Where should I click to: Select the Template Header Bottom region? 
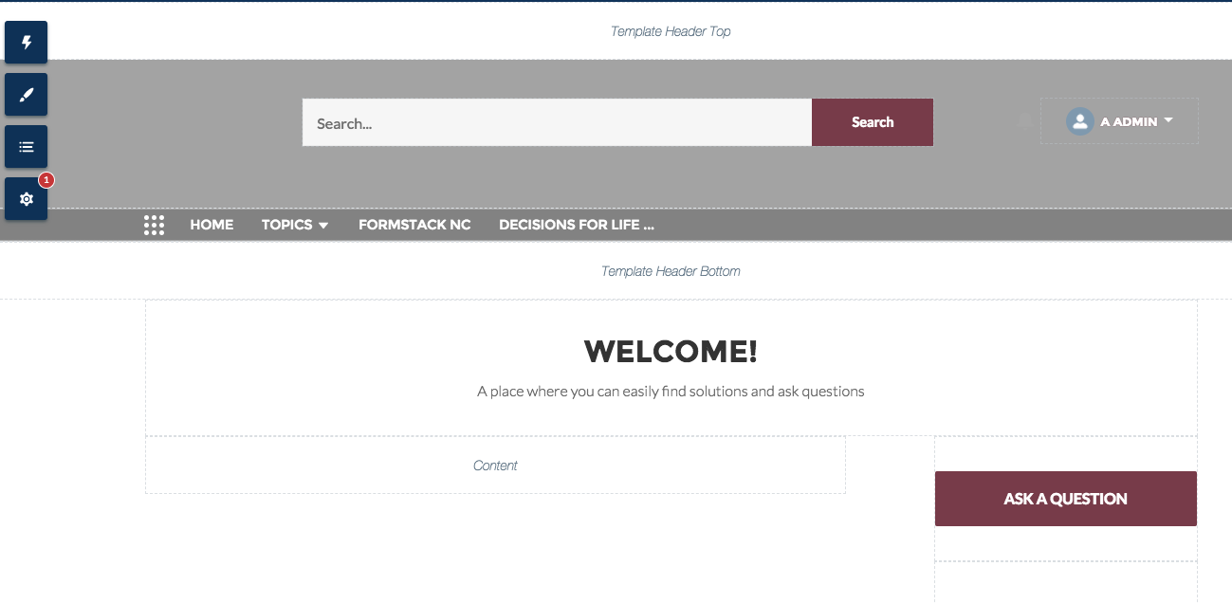[670, 271]
